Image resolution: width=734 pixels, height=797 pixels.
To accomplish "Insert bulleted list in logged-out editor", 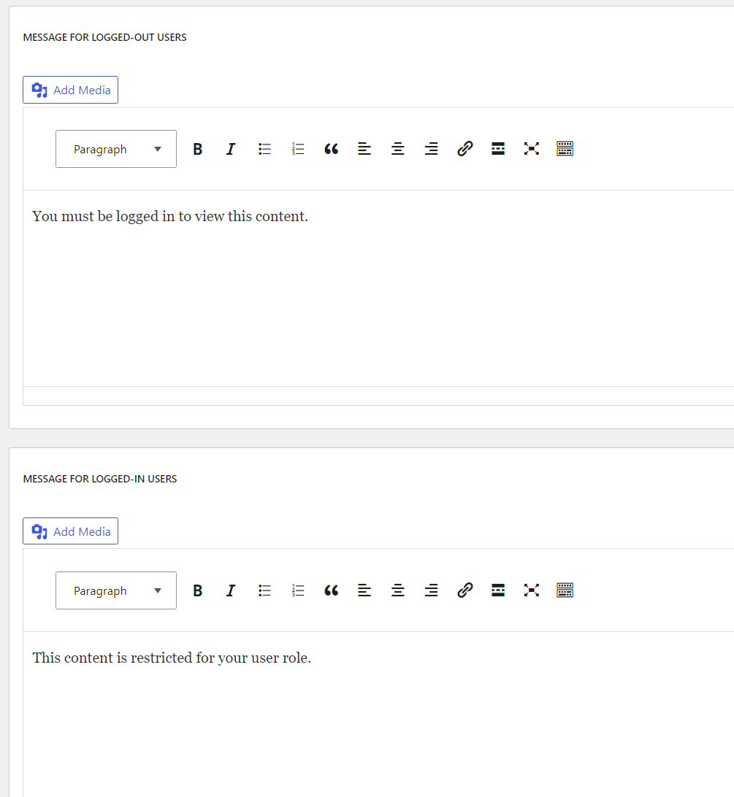I will (x=264, y=149).
